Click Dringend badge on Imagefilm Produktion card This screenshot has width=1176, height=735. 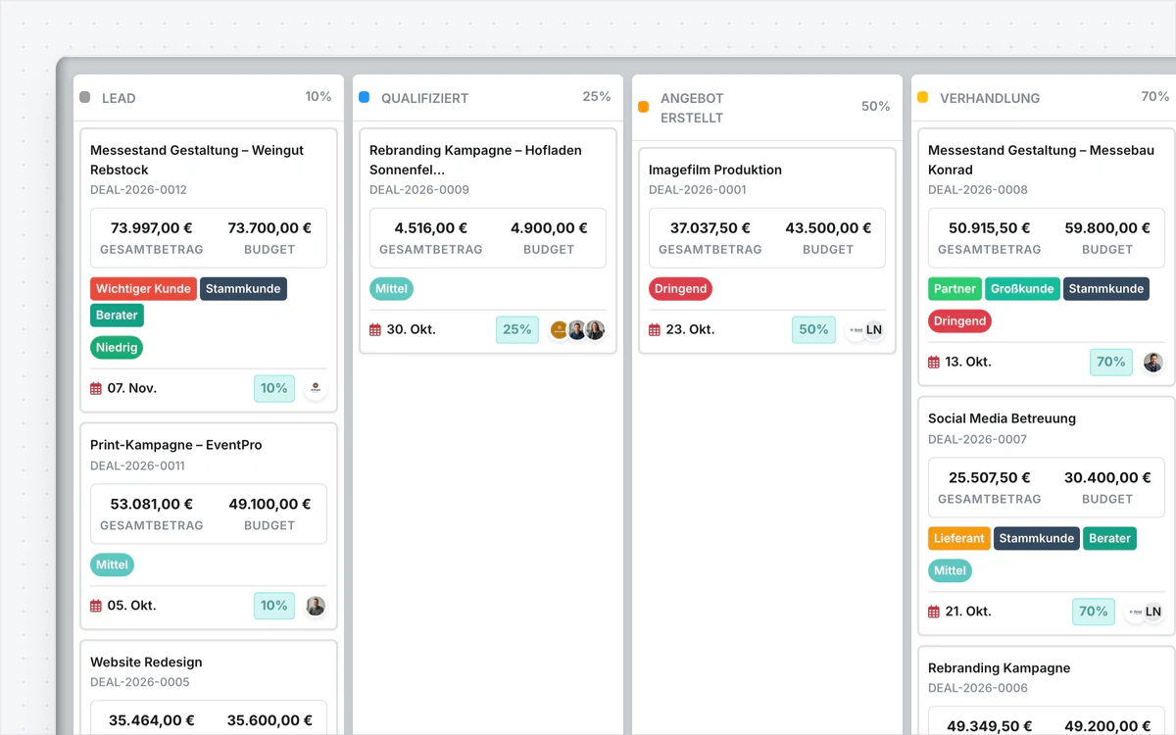point(680,289)
